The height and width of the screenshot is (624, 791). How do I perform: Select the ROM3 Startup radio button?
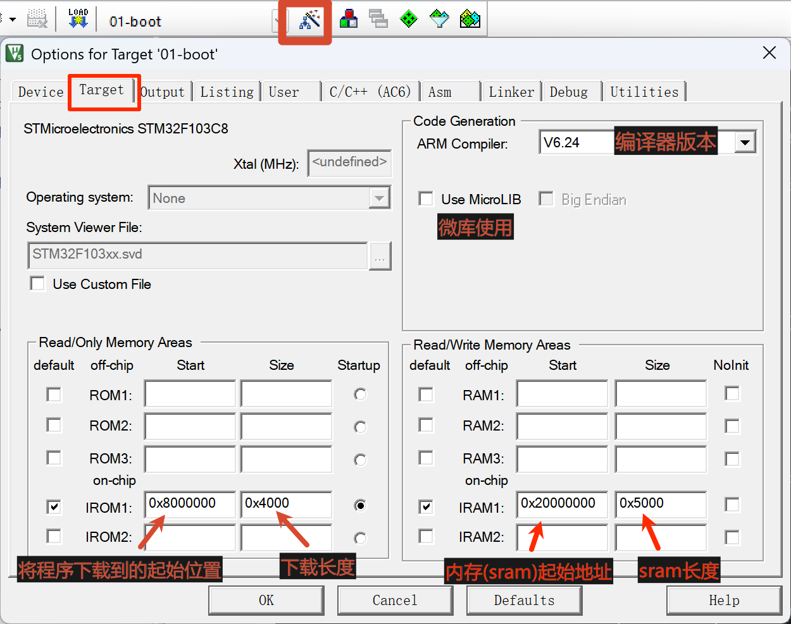(x=360, y=460)
